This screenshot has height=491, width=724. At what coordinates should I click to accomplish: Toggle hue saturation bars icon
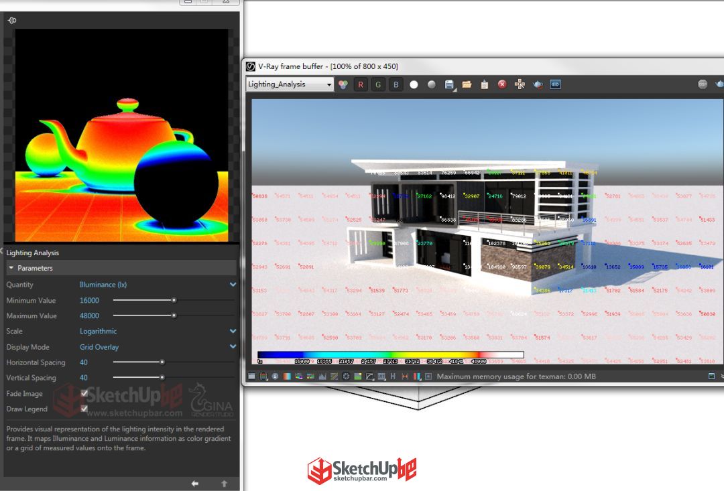[x=299, y=376]
